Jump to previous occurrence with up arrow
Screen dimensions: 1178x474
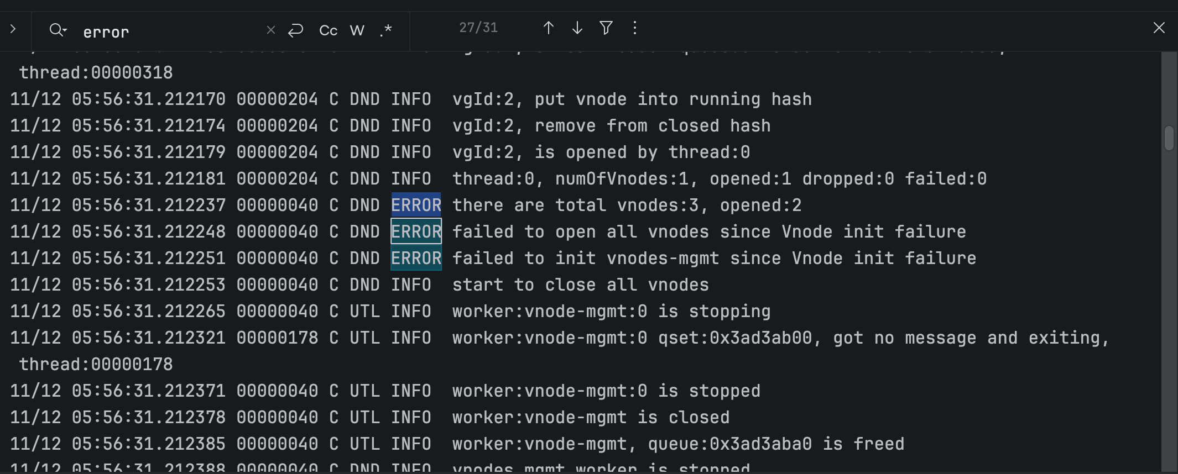[x=549, y=28]
